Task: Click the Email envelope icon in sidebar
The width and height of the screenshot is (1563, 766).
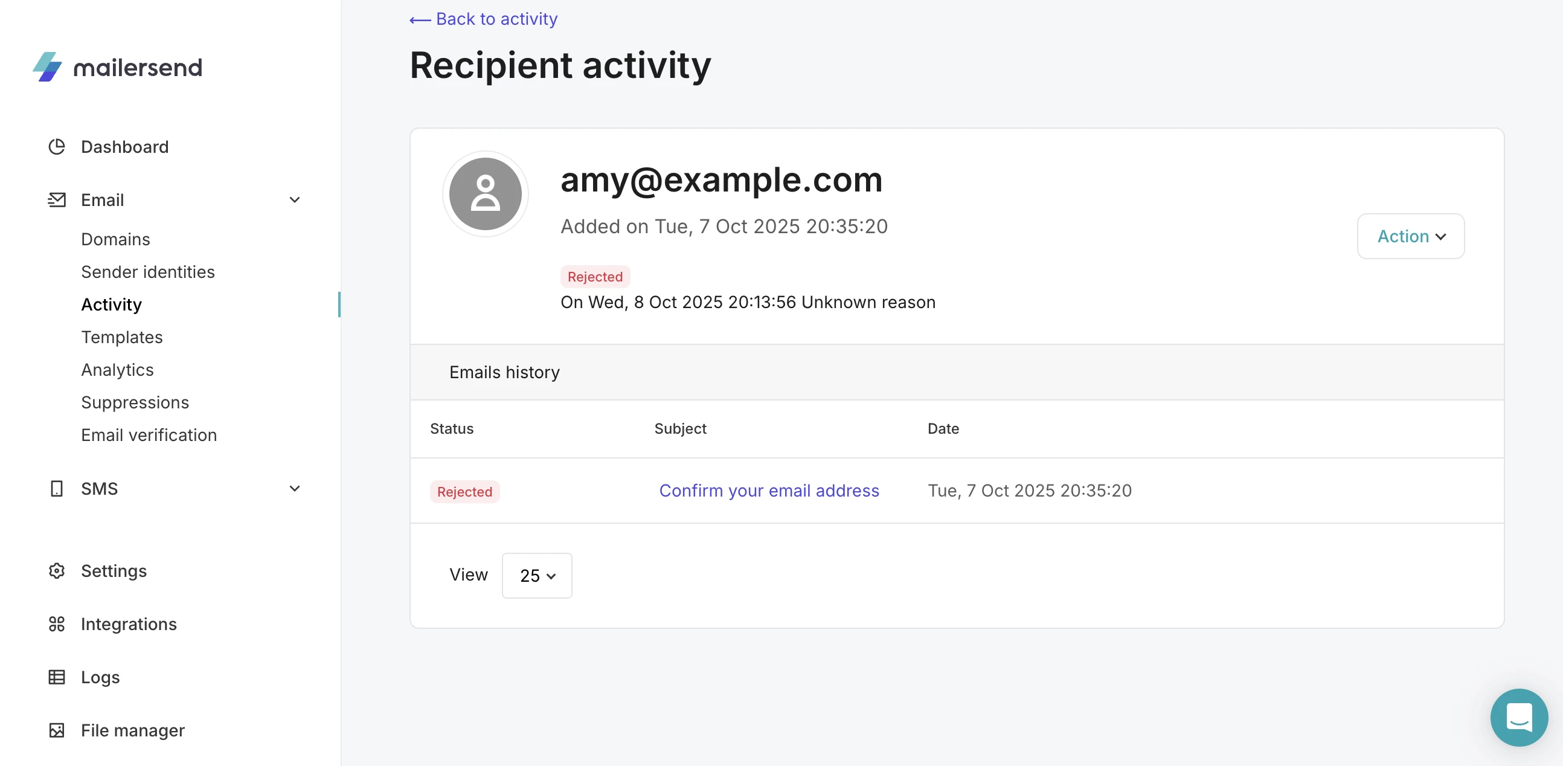Action: coord(56,200)
